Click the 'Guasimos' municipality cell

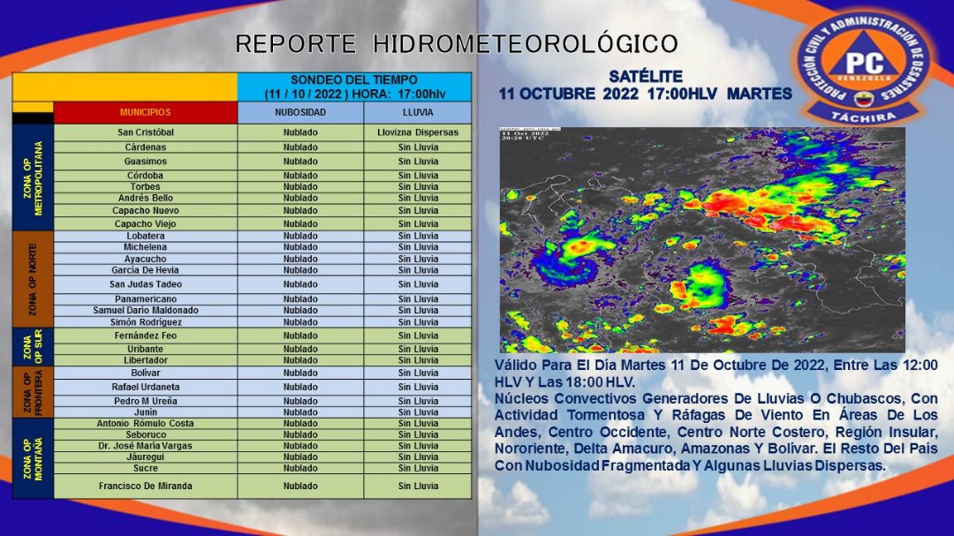[x=146, y=162]
